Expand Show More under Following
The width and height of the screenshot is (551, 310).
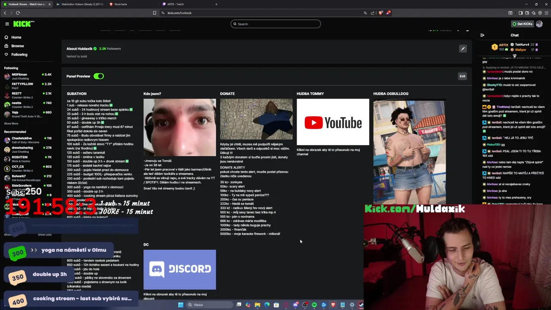[x=11, y=124]
